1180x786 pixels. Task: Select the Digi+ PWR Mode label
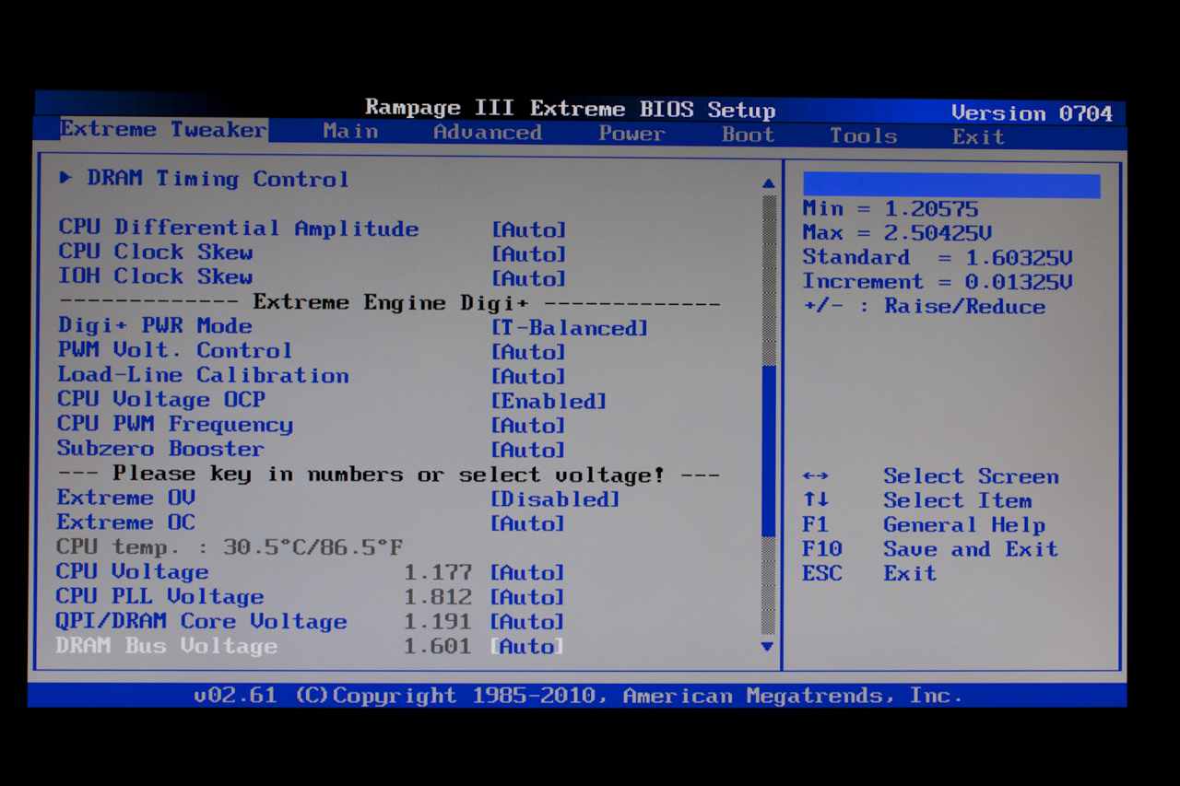click(x=155, y=325)
